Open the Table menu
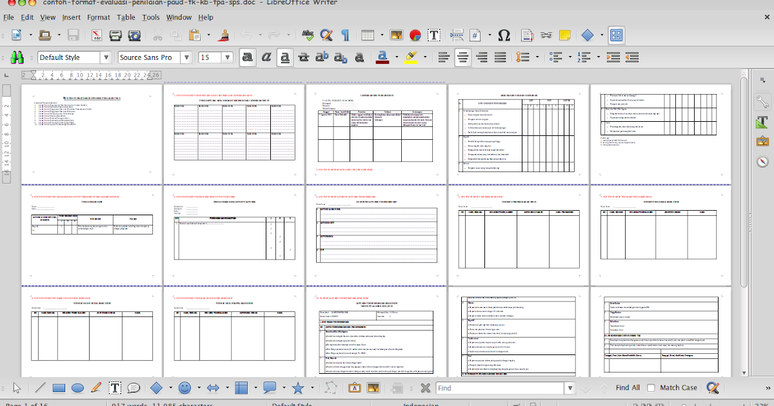 126,17
